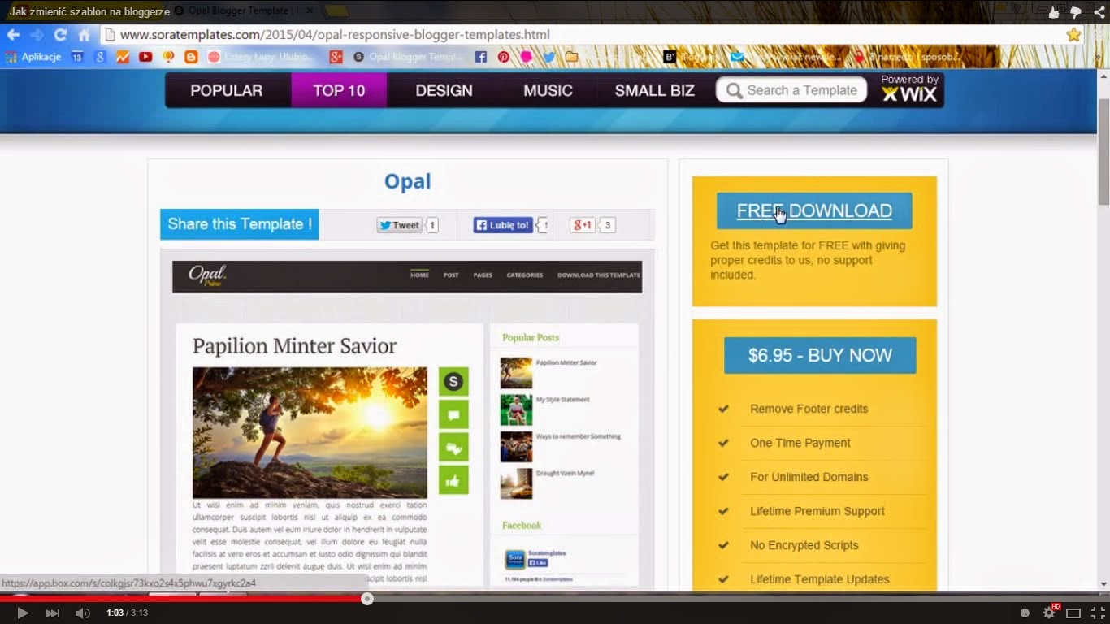1110x624 pixels.
Task: Click the Papilion Minter Savior headline
Action: pyautogui.click(x=294, y=346)
